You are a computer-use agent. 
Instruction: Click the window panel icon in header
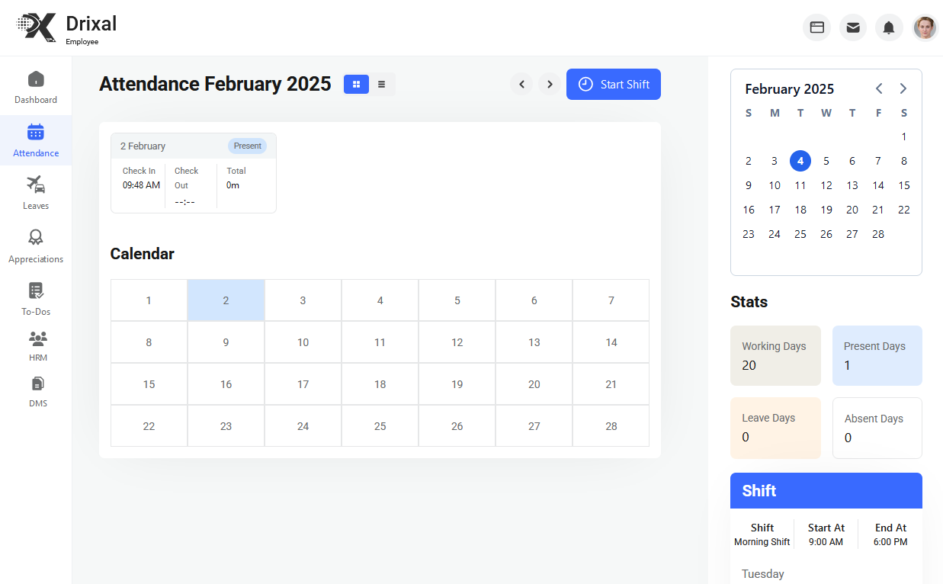point(816,27)
